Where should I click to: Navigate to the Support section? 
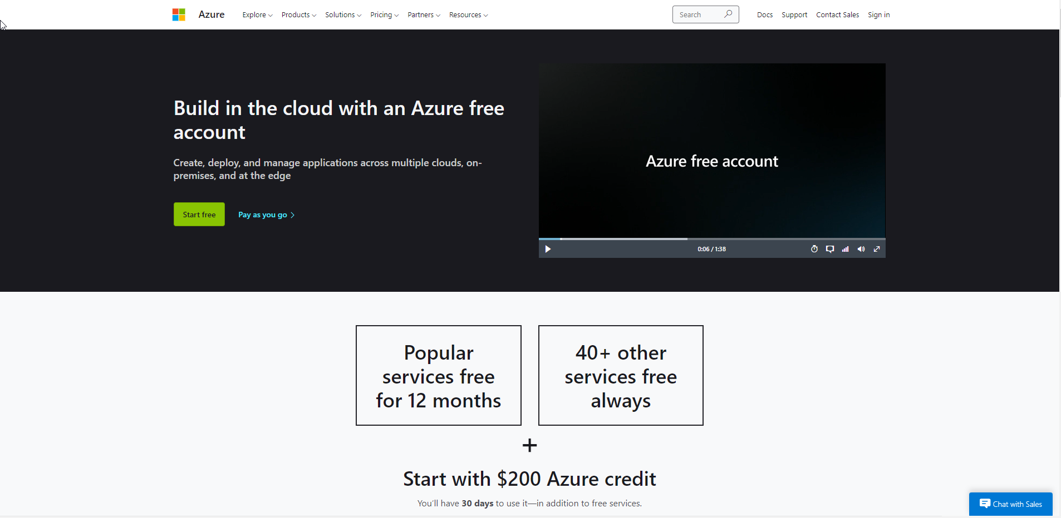794,14
